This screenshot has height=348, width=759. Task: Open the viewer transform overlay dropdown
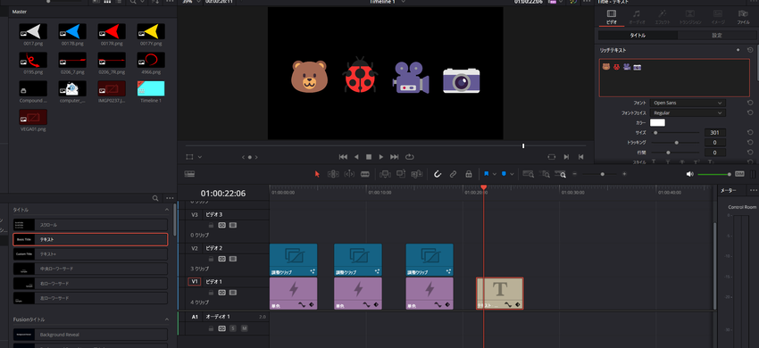(200, 157)
